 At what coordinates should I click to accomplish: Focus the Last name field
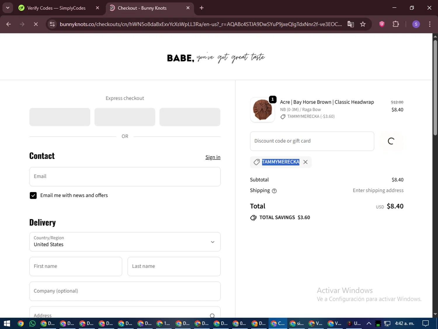click(x=174, y=266)
